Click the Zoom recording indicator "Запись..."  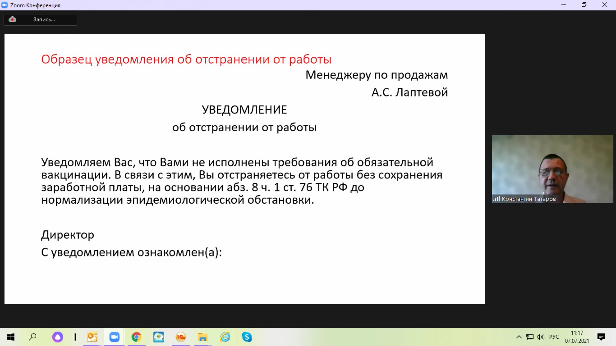(40, 20)
